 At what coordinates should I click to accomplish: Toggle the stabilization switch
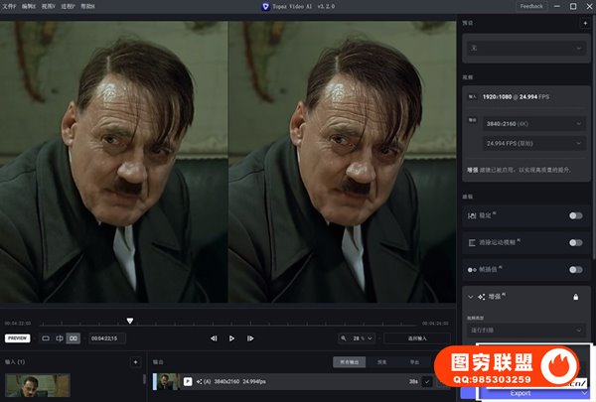[574, 215]
